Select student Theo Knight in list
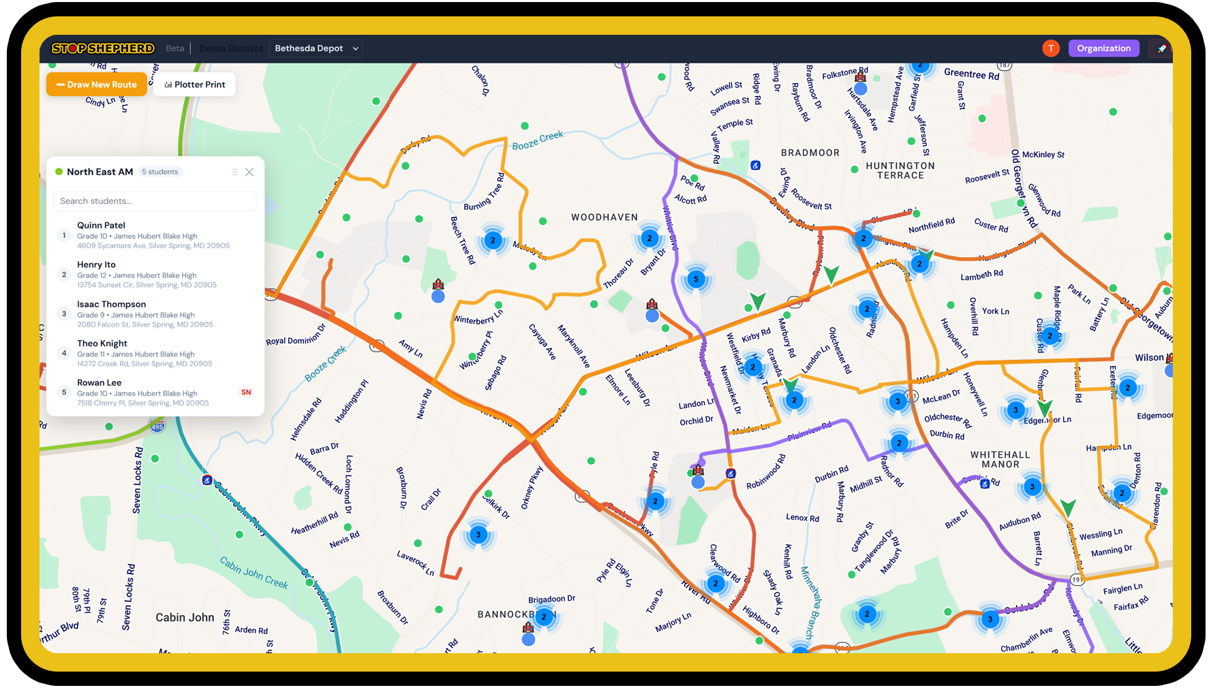This screenshot has width=1211, height=690. pyautogui.click(x=155, y=353)
